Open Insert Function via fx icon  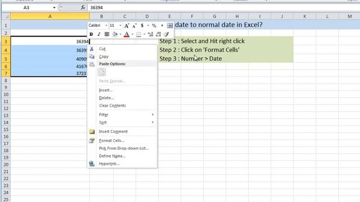(x=83, y=7)
